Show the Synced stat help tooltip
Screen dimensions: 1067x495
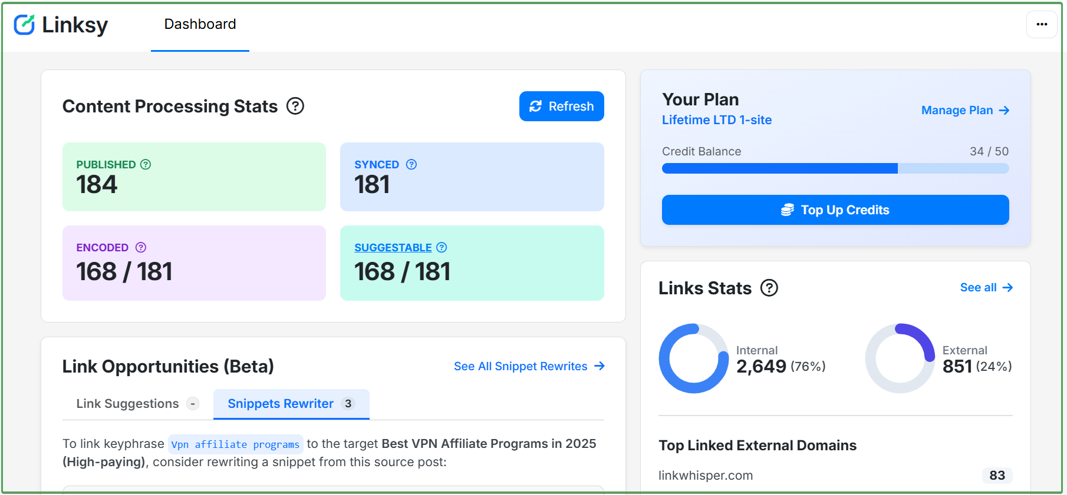(411, 164)
